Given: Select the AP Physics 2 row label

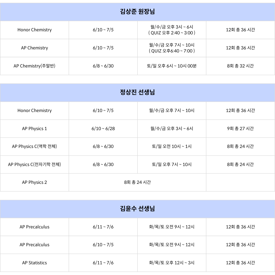Looking at the screenshot, I should [x=34, y=182].
